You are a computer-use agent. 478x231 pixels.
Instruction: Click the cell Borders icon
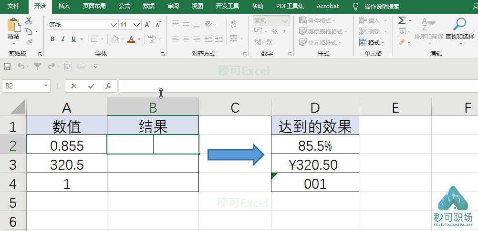pos(94,39)
